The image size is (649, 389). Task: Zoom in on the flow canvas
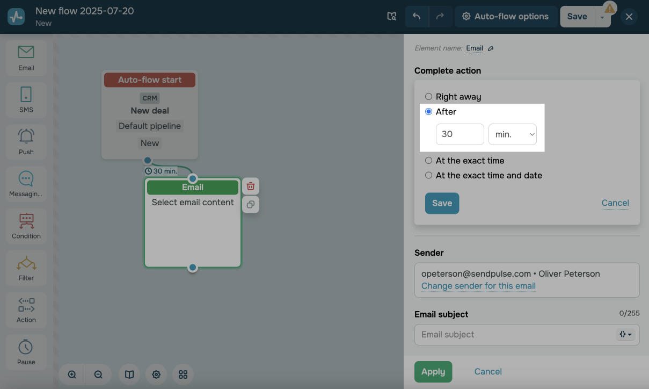(x=72, y=374)
